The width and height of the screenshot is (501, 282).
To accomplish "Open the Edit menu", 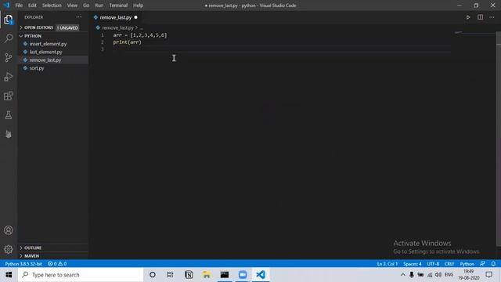I will click(x=32, y=5).
